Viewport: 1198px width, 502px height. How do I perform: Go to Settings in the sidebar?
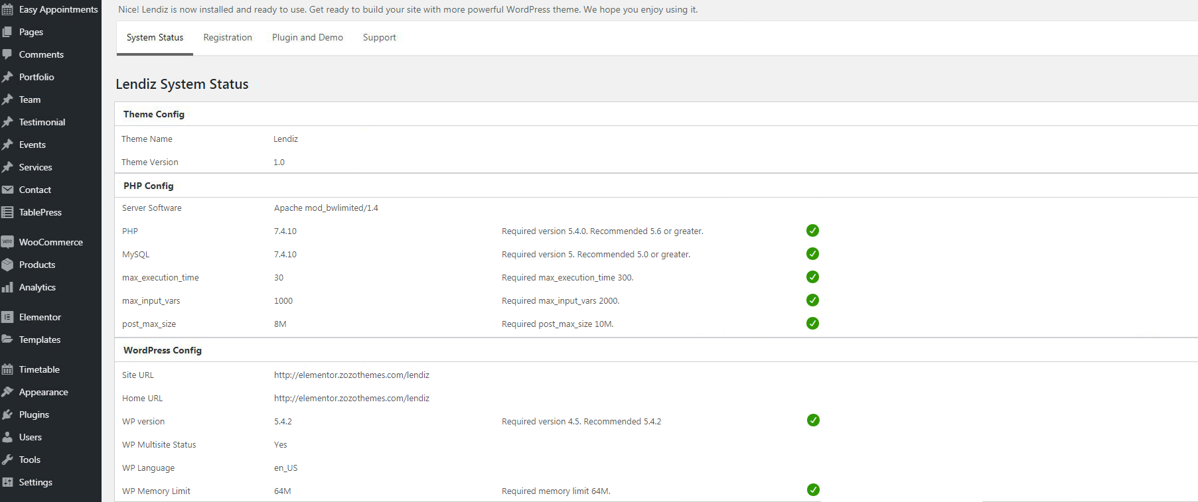(x=35, y=482)
